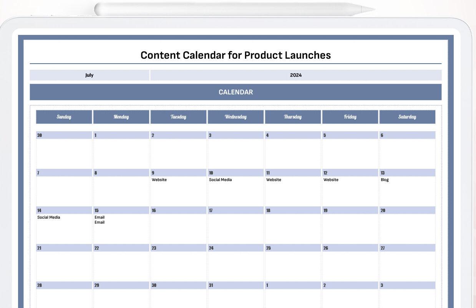476x308 pixels.
Task: Select the Blog entry on July 13
Action: coord(385,180)
